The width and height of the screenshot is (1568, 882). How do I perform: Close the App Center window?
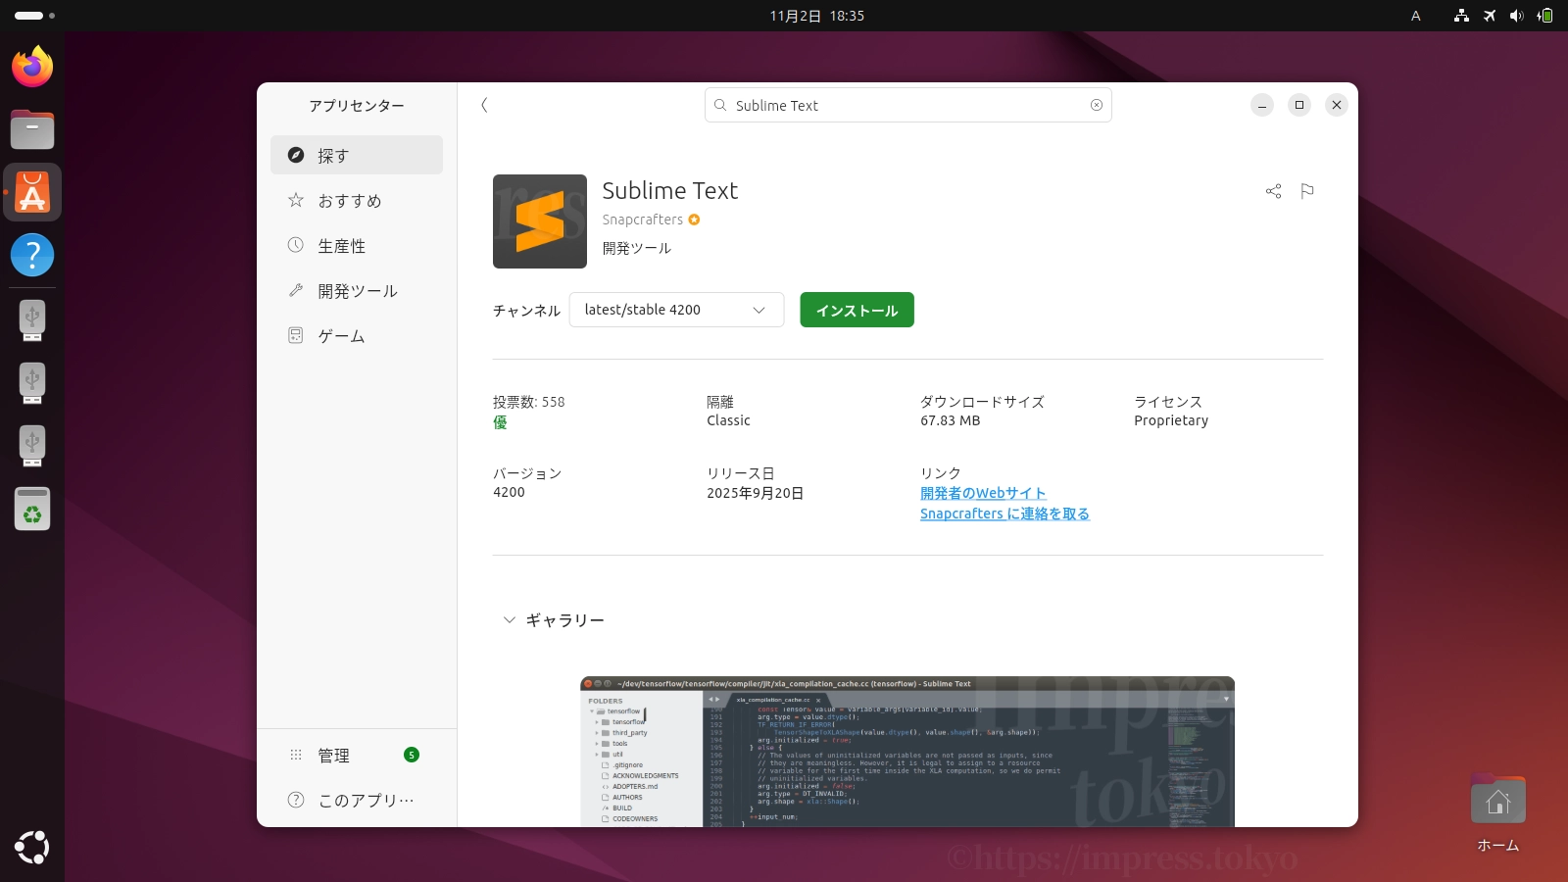1337,105
